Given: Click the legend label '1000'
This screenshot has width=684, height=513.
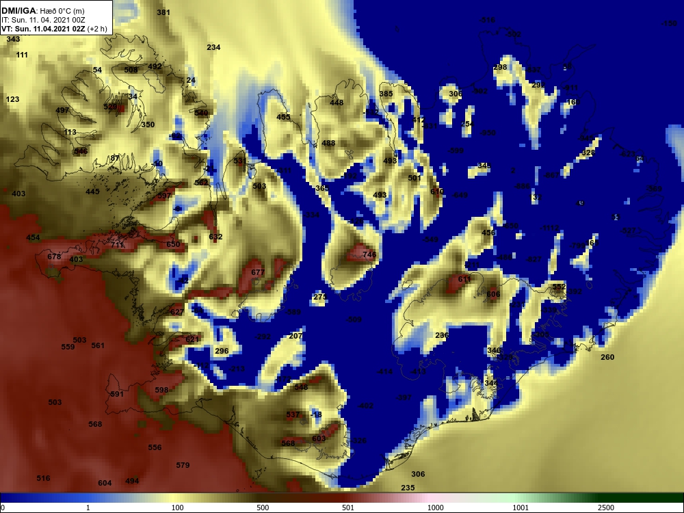Looking at the screenshot, I should 435,508.
